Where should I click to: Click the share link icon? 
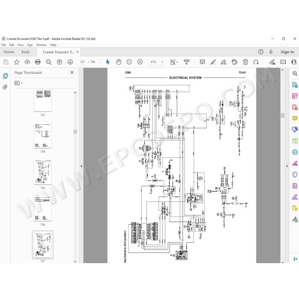pyautogui.click(x=272, y=62)
